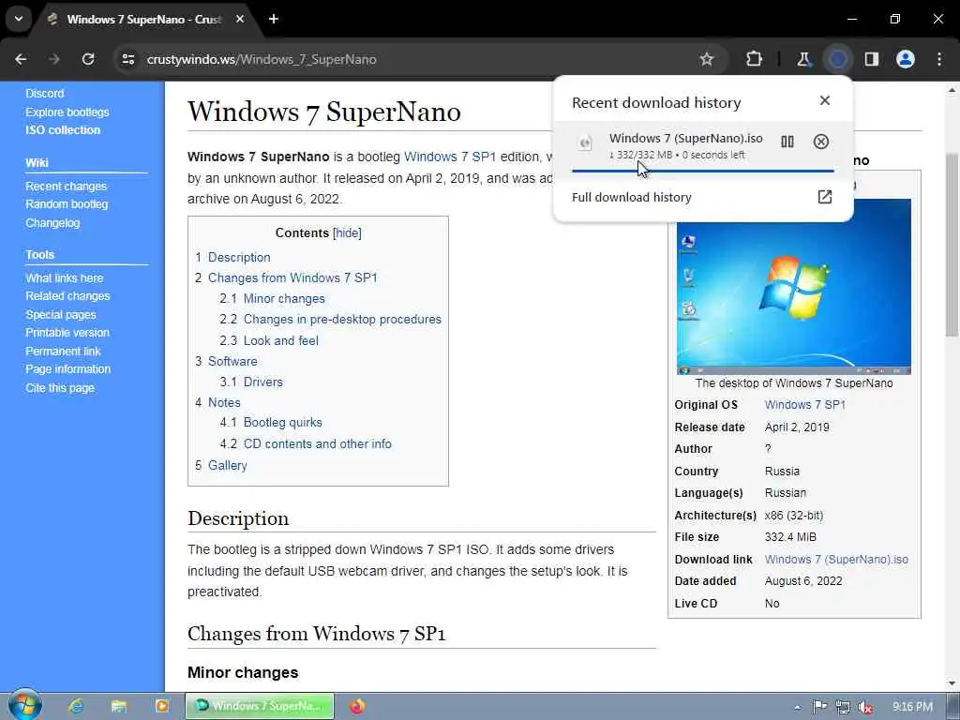Launch Internet Explorer from taskbar
This screenshot has width=960, height=720.
click(76, 706)
